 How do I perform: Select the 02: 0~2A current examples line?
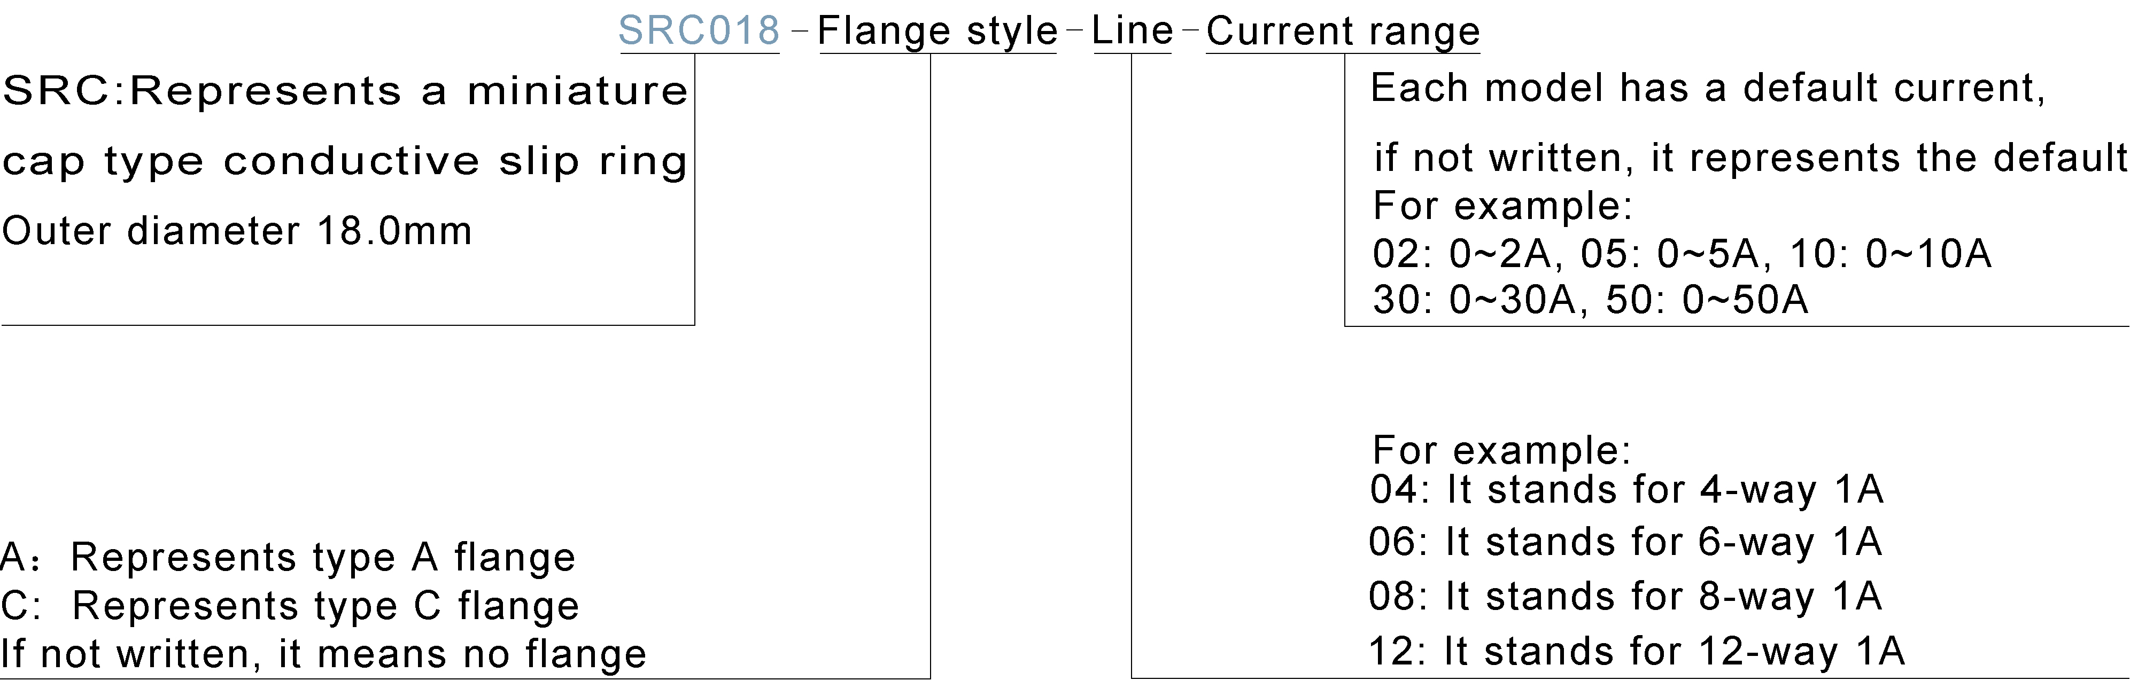(1683, 254)
